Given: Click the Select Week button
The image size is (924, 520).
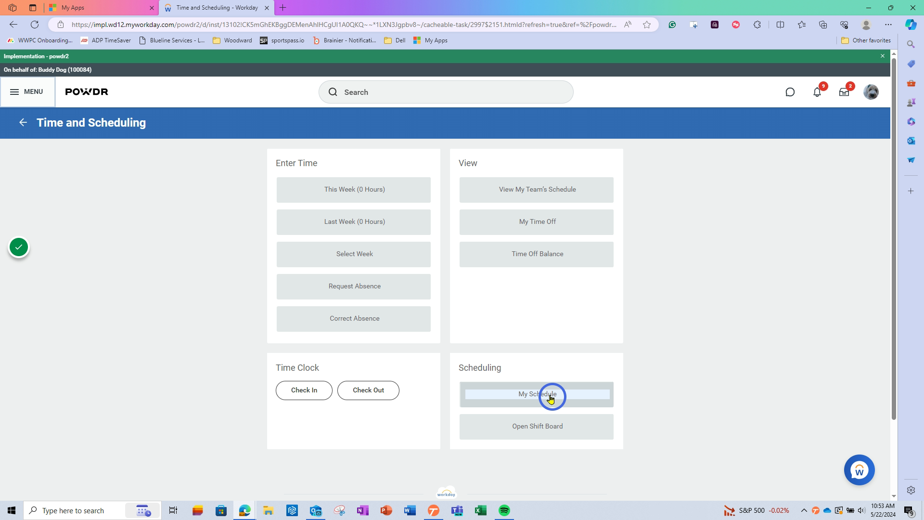Looking at the screenshot, I should 354,254.
